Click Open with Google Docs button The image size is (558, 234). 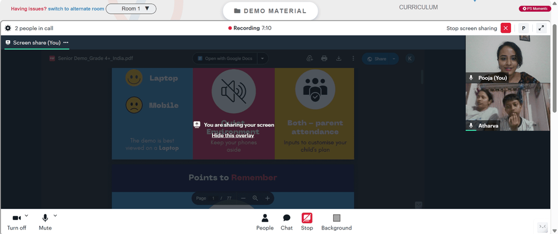pyautogui.click(x=225, y=58)
